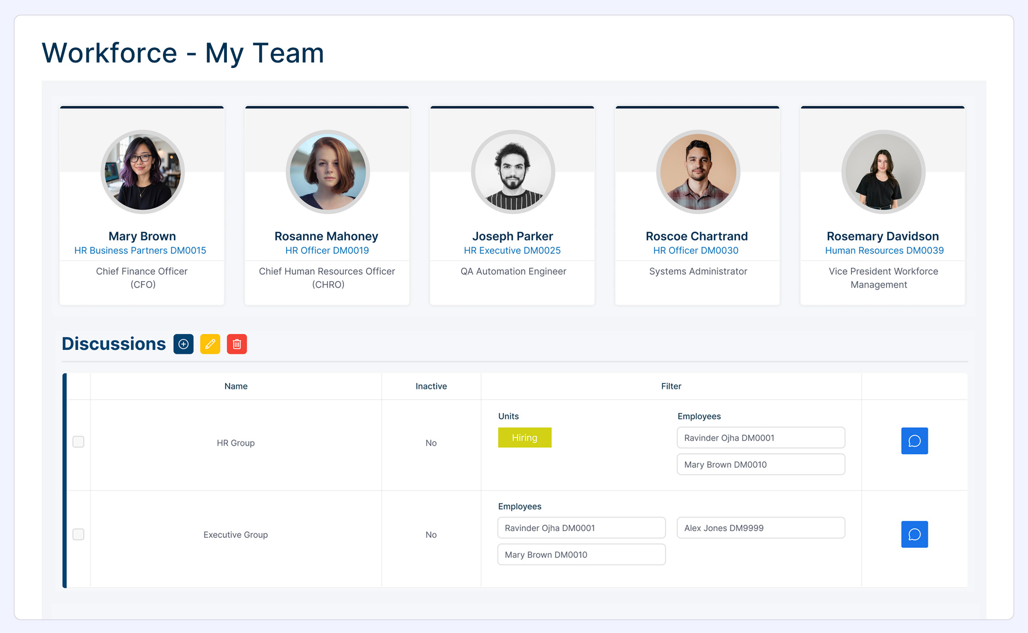
Task: Click Ravinder Ojha DM0001 in HR Group
Action: pos(761,438)
